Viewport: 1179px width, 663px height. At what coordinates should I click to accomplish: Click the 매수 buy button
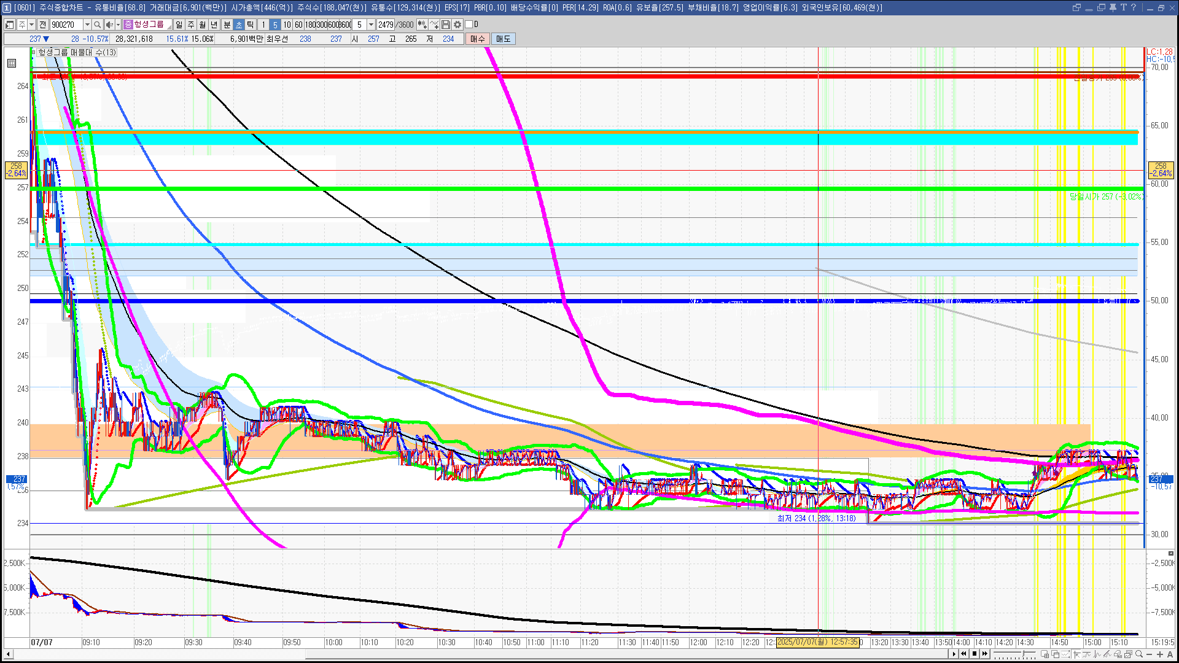click(477, 39)
